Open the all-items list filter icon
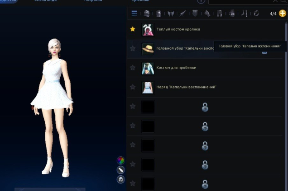The image size is (288, 191). coord(134,14)
